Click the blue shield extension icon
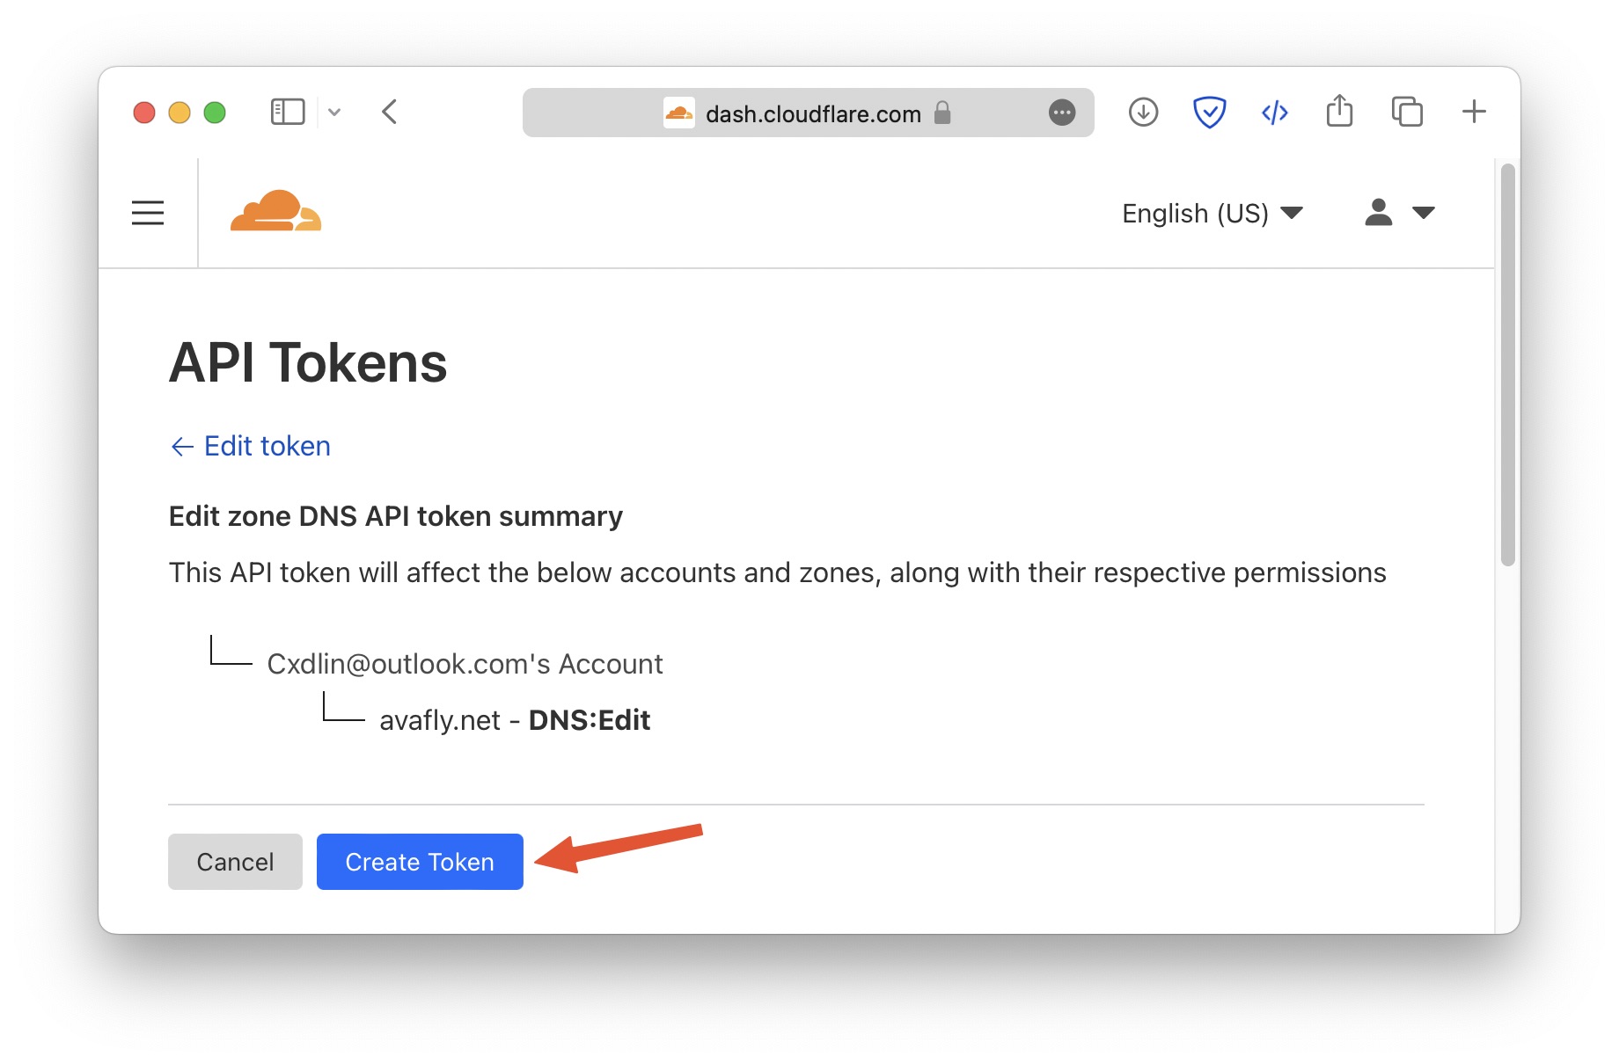 click(1210, 113)
